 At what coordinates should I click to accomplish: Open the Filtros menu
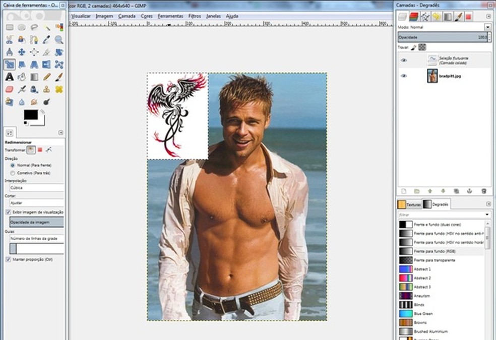(195, 16)
